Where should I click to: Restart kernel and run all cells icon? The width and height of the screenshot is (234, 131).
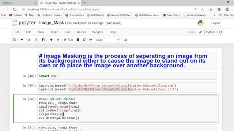click(x=91, y=40)
